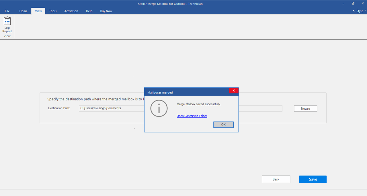Screen dimensions: 367x196
Task: Switch to the Home tab
Action: pos(24,11)
